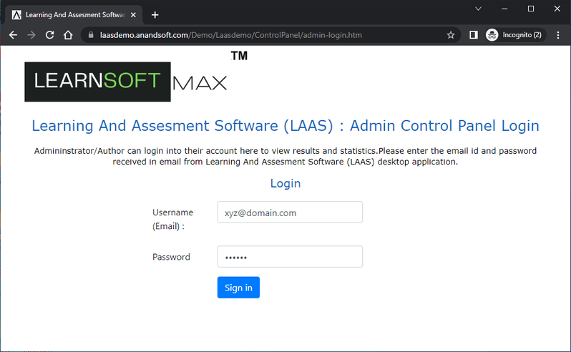Open the browser side panel
571x352 pixels.
[474, 35]
